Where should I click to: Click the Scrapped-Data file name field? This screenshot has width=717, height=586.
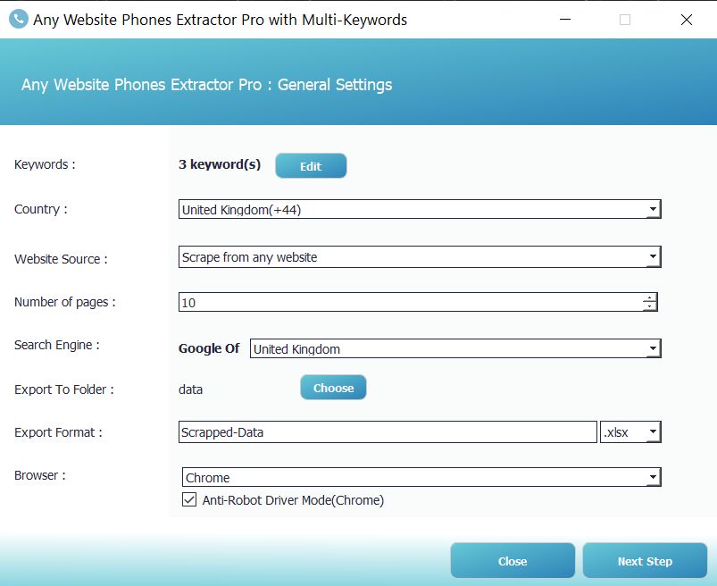coord(388,431)
